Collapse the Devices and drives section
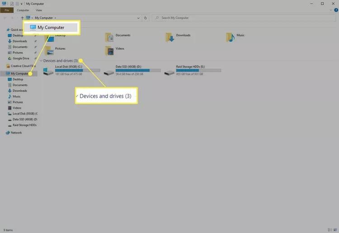339x233 pixels. [41, 61]
